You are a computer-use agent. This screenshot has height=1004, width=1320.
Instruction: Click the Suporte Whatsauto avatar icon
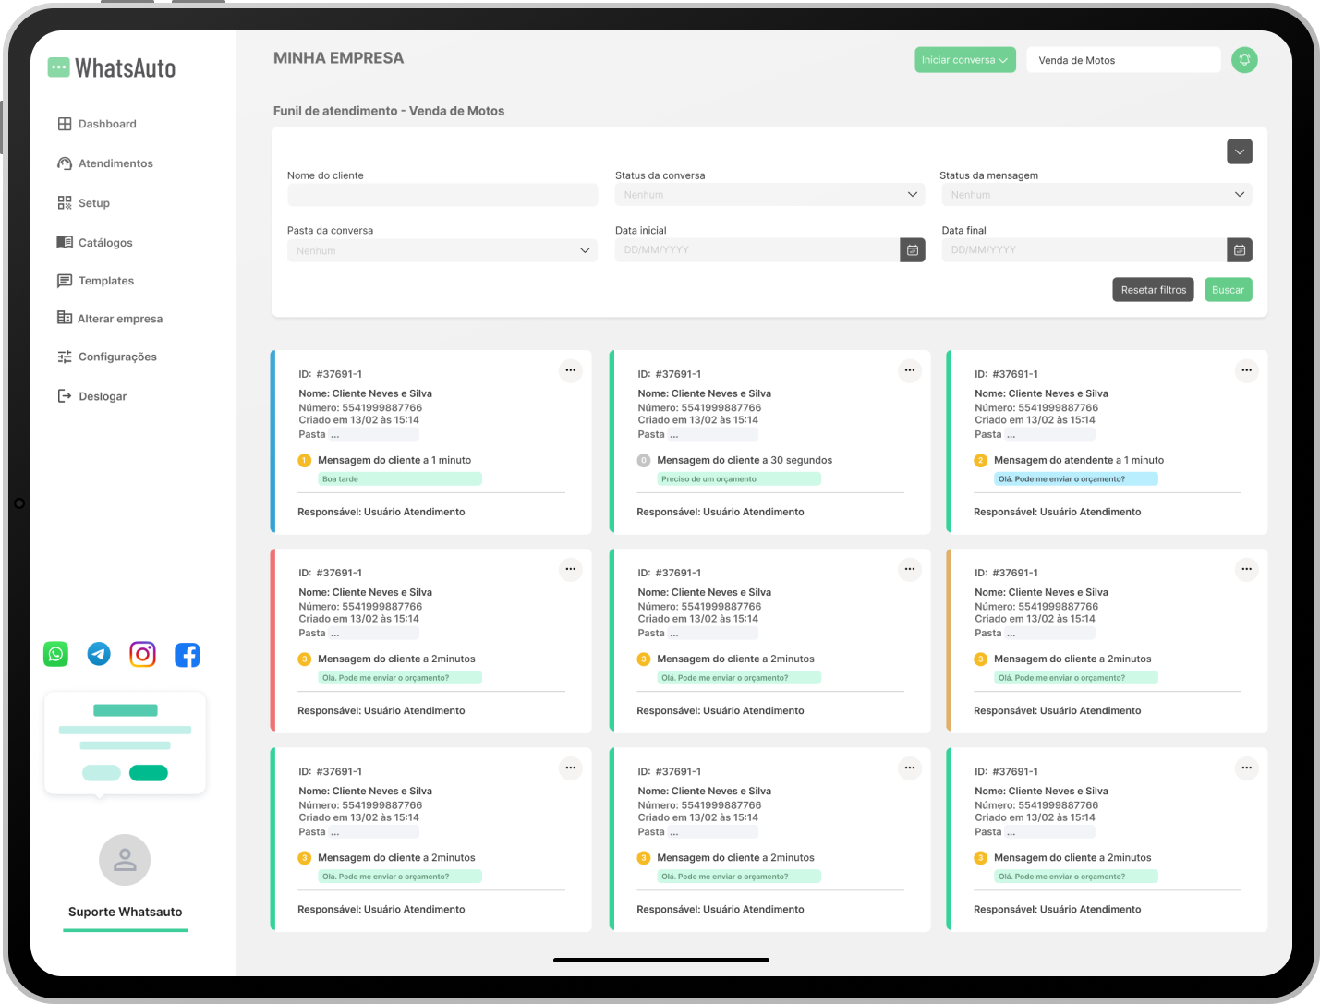pos(125,860)
